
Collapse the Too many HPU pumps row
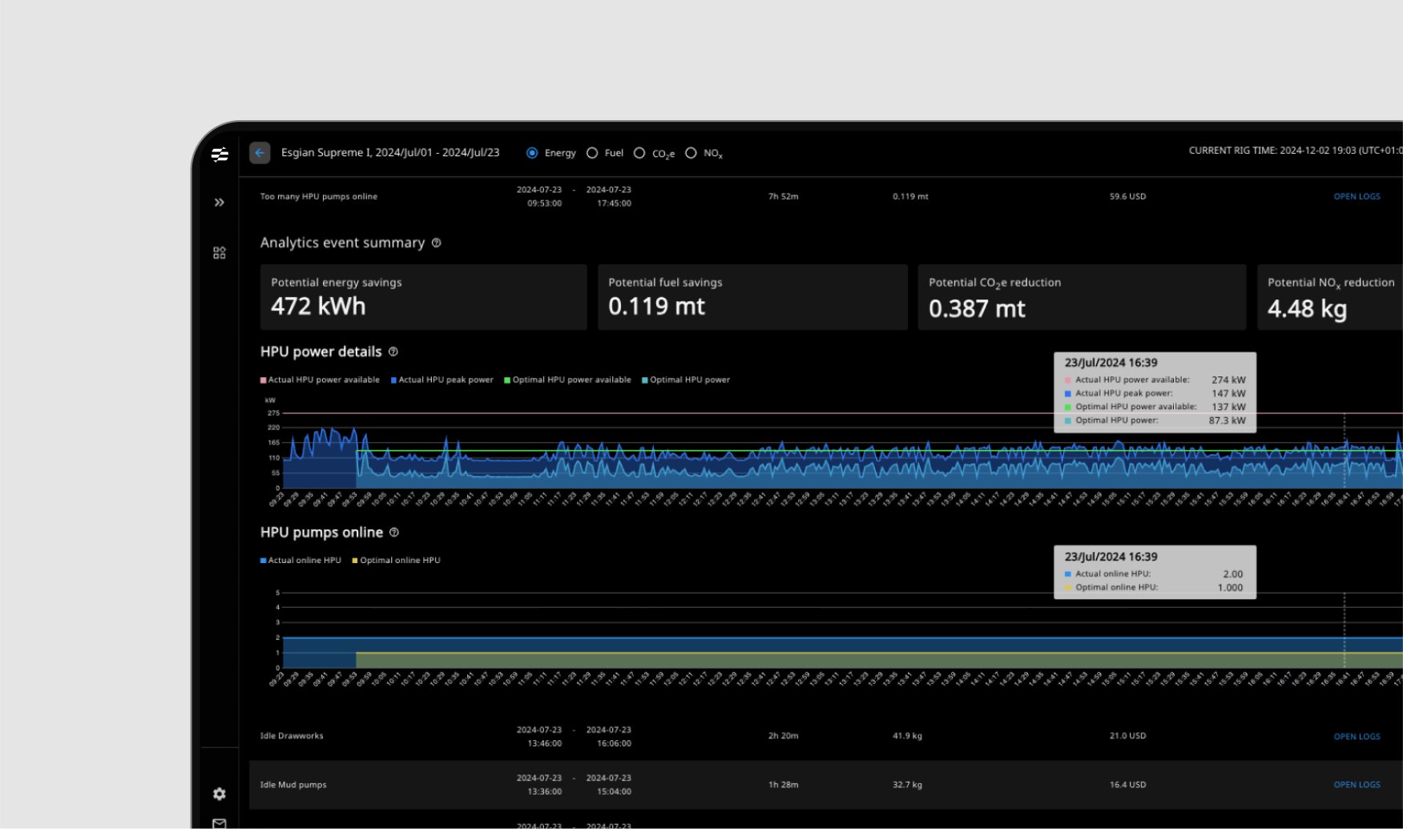pyautogui.click(x=825, y=196)
